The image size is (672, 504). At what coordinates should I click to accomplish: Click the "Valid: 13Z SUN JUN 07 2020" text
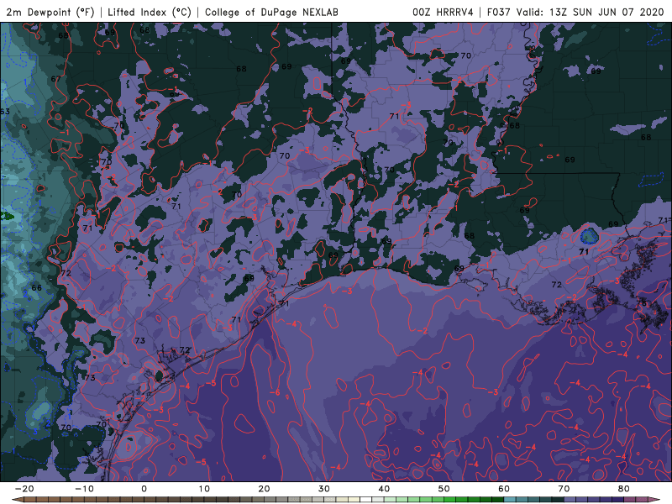pos(590,12)
